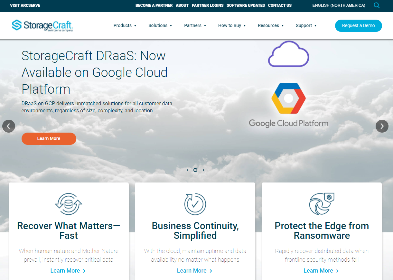Expand the Products dropdown menu

point(125,25)
